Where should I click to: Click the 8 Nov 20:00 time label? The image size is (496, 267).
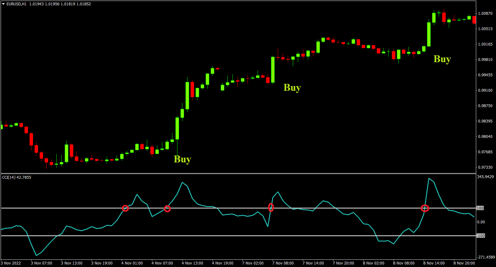pyautogui.click(x=464, y=263)
